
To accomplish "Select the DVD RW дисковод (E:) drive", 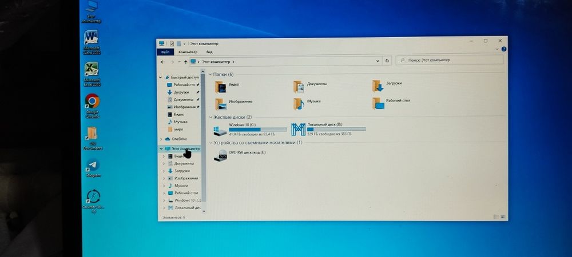I will point(240,155).
